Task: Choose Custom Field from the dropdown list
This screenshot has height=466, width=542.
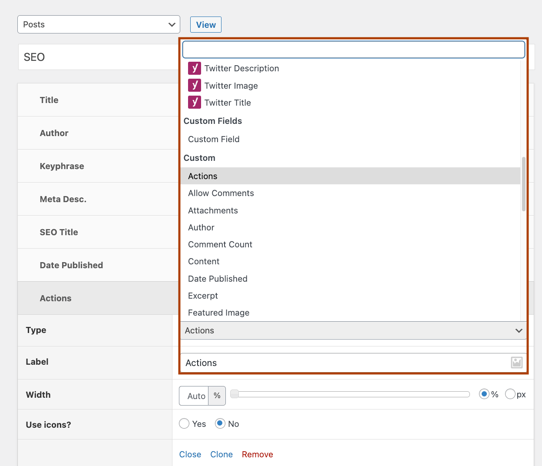Action: coord(214,139)
